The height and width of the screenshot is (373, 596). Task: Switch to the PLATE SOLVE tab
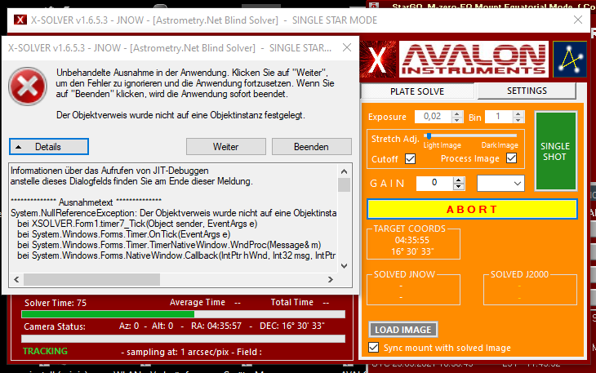pos(417,91)
